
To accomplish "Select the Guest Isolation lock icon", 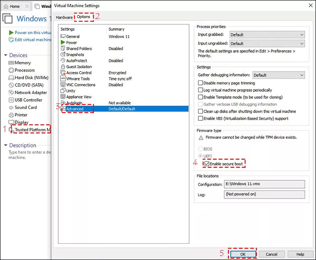I will (x=63, y=66).
